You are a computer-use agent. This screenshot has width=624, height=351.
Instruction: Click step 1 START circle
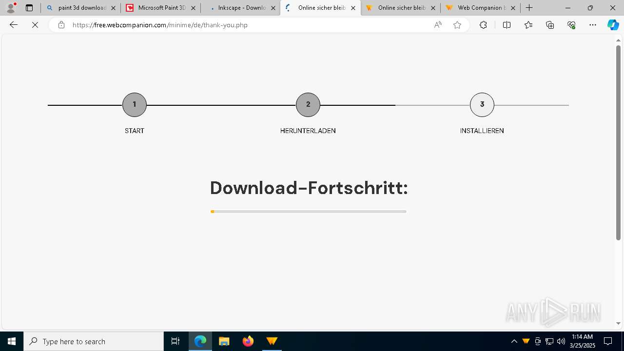click(x=135, y=105)
